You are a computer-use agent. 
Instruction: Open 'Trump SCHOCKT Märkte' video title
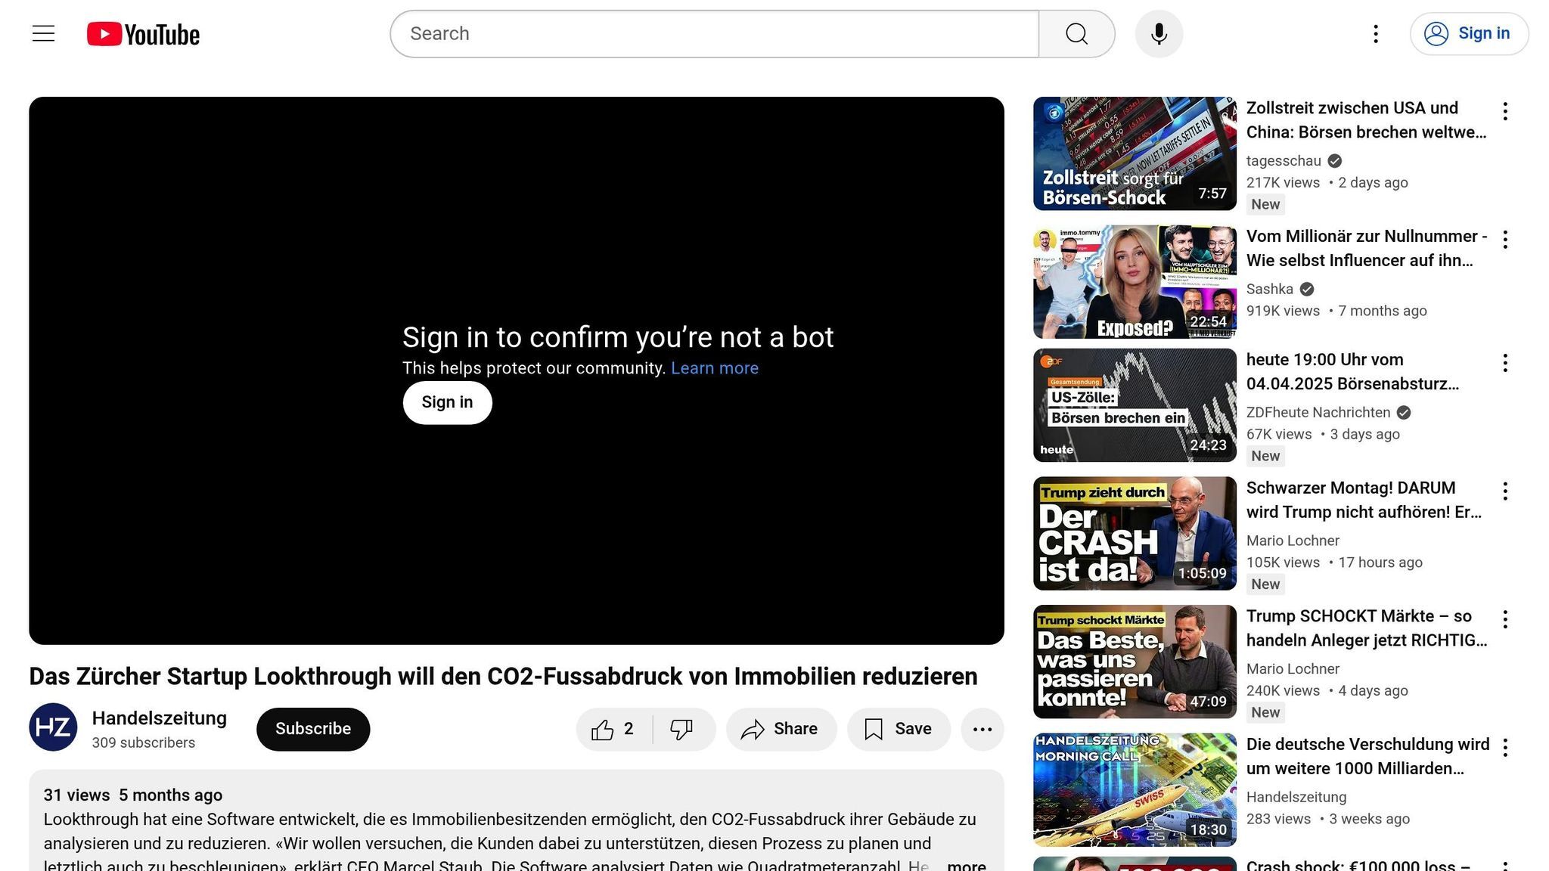(1366, 628)
